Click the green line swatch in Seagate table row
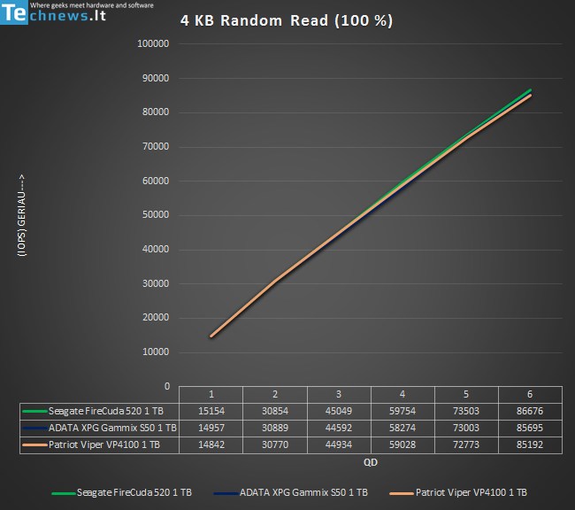The height and width of the screenshot is (510, 575). [34, 411]
